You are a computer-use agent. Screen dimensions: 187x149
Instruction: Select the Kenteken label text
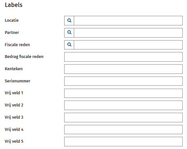(14, 69)
